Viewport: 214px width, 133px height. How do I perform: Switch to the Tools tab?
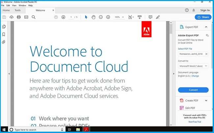(17, 10)
